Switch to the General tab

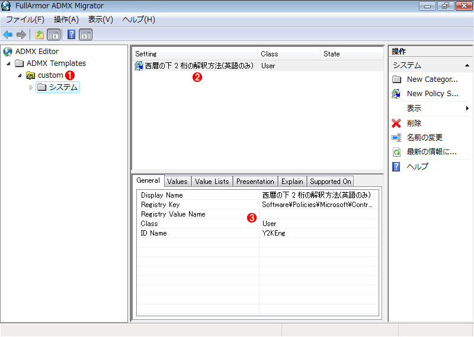148,181
